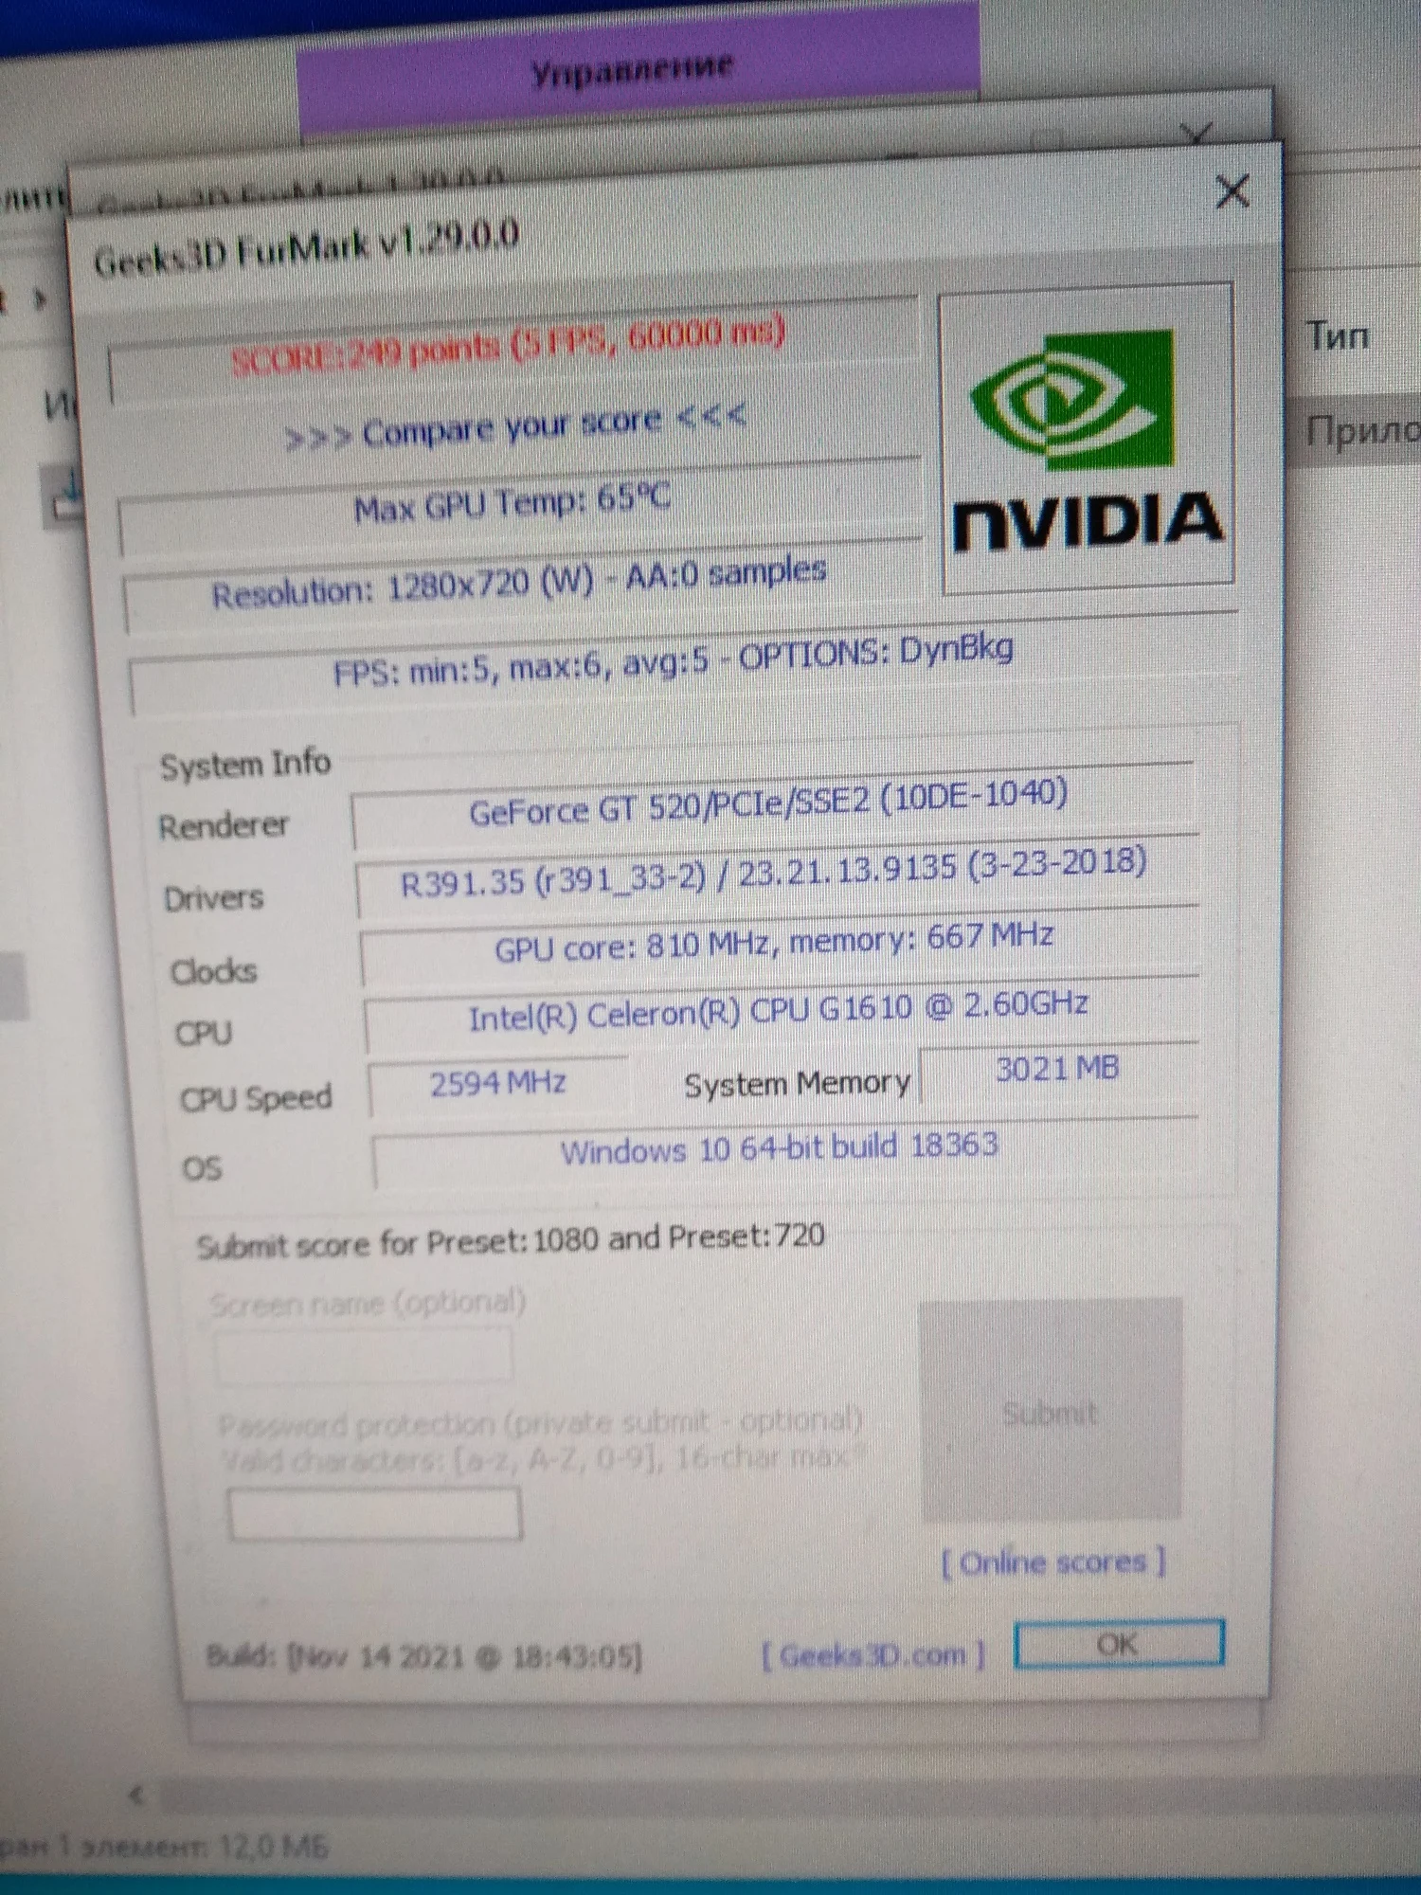Select the red SCORE: 249 points text

509,345
